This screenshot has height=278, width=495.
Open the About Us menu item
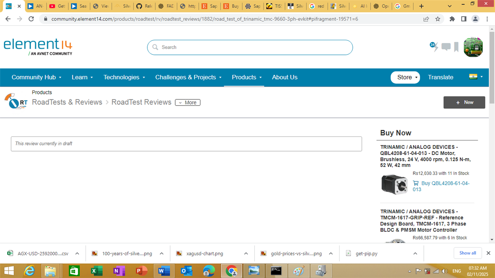[285, 77]
